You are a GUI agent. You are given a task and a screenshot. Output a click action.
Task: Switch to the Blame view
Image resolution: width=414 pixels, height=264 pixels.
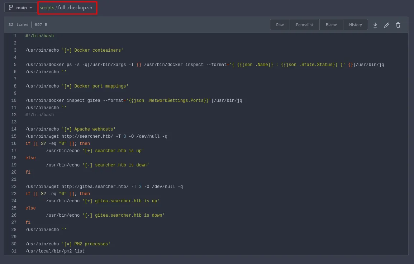331,25
